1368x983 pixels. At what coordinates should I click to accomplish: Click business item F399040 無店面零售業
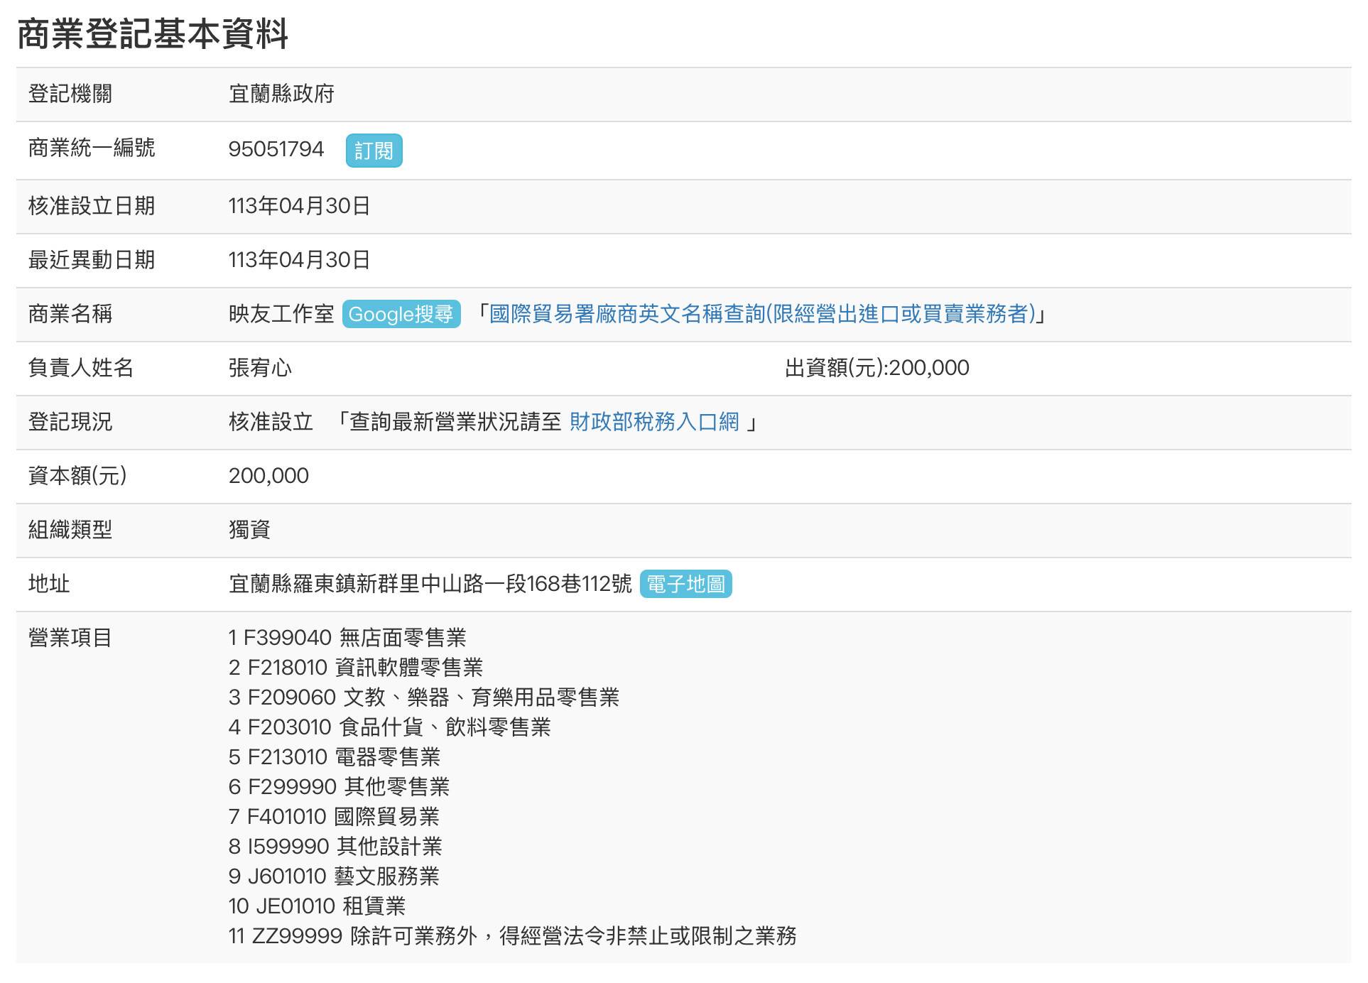pyautogui.click(x=347, y=638)
